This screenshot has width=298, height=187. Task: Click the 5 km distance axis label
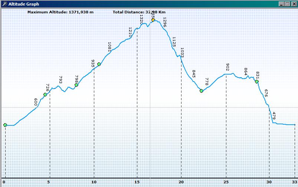point(49,182)
